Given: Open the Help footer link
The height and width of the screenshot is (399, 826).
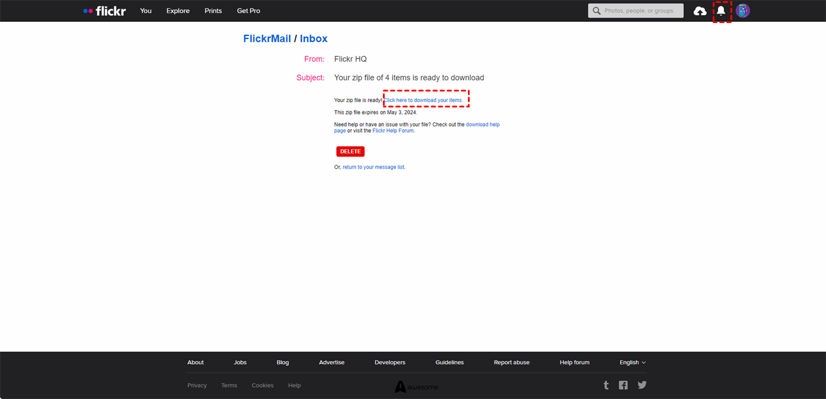Looking at the screenshot, I should point(294,385).
